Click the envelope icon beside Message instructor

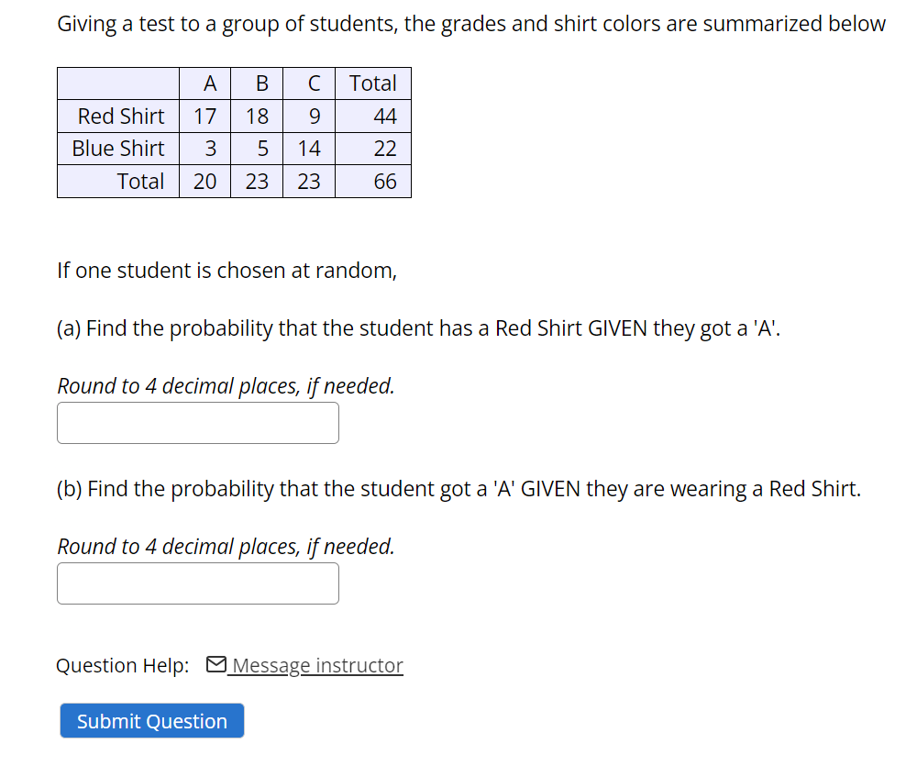pos(215,664)
